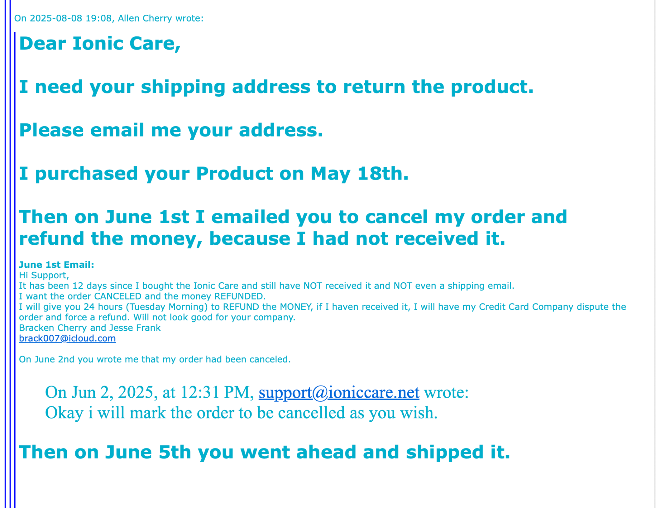
Task: Click the line mentioning 12 days
Action: pyautogui.click(x=267, y=286)
